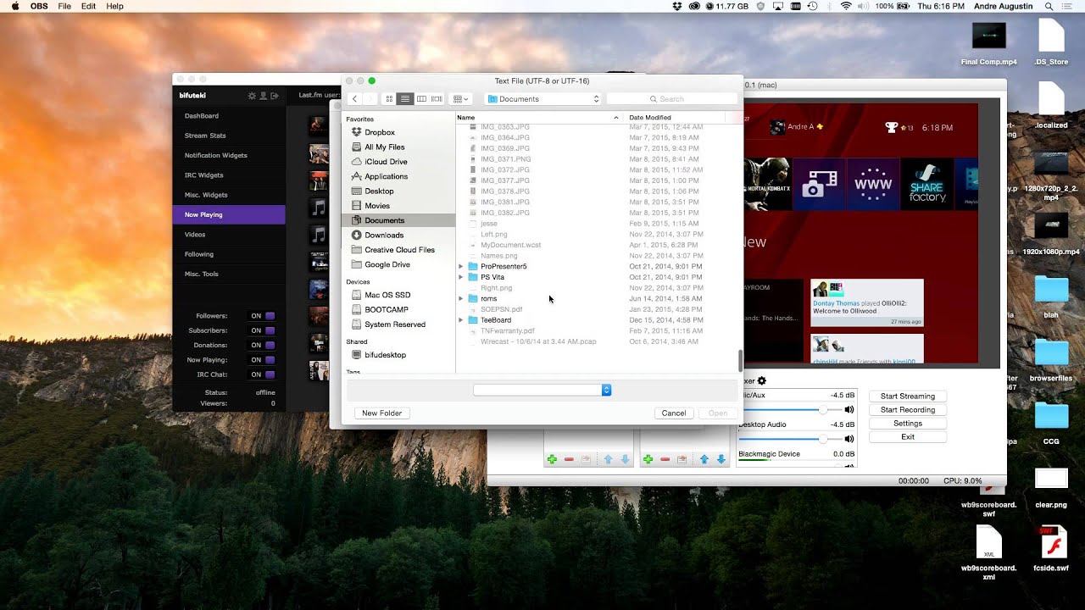Open the arrange-by grid dropdown
The image size is (1085, 610).
pyautogui.click(x=460, y=99)
